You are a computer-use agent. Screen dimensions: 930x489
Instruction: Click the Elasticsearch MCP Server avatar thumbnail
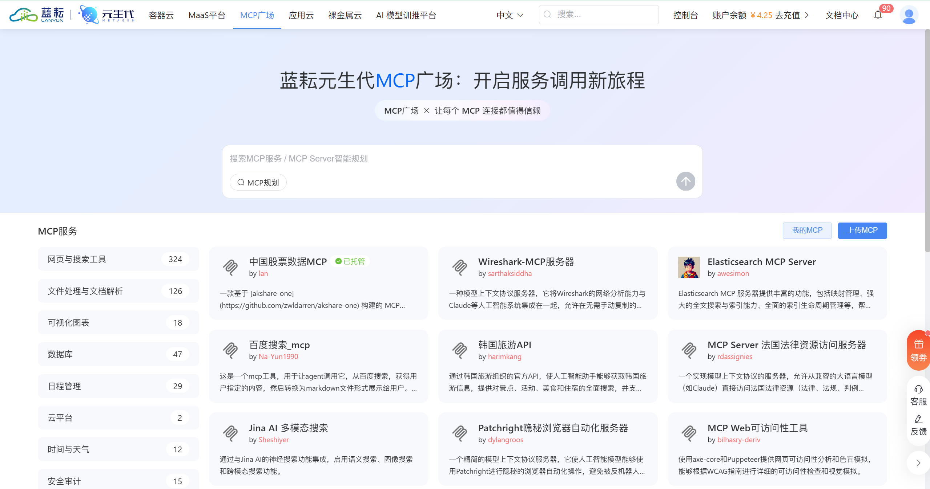[x=689, y=268]
